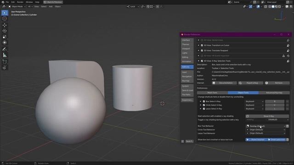Viewport: 294px width, 165px height.
Task: Open Keyboard dropdown for Box Select X-Ray
Action: [254, 101]
